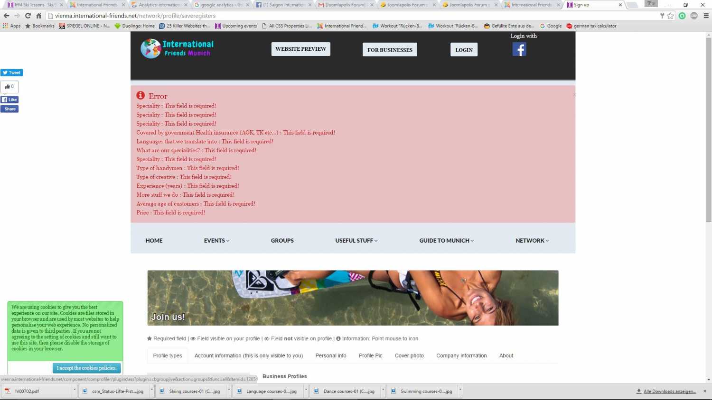712x400 pixels.
Task: Open the Chrome menu icon
Action: point(706,16)
